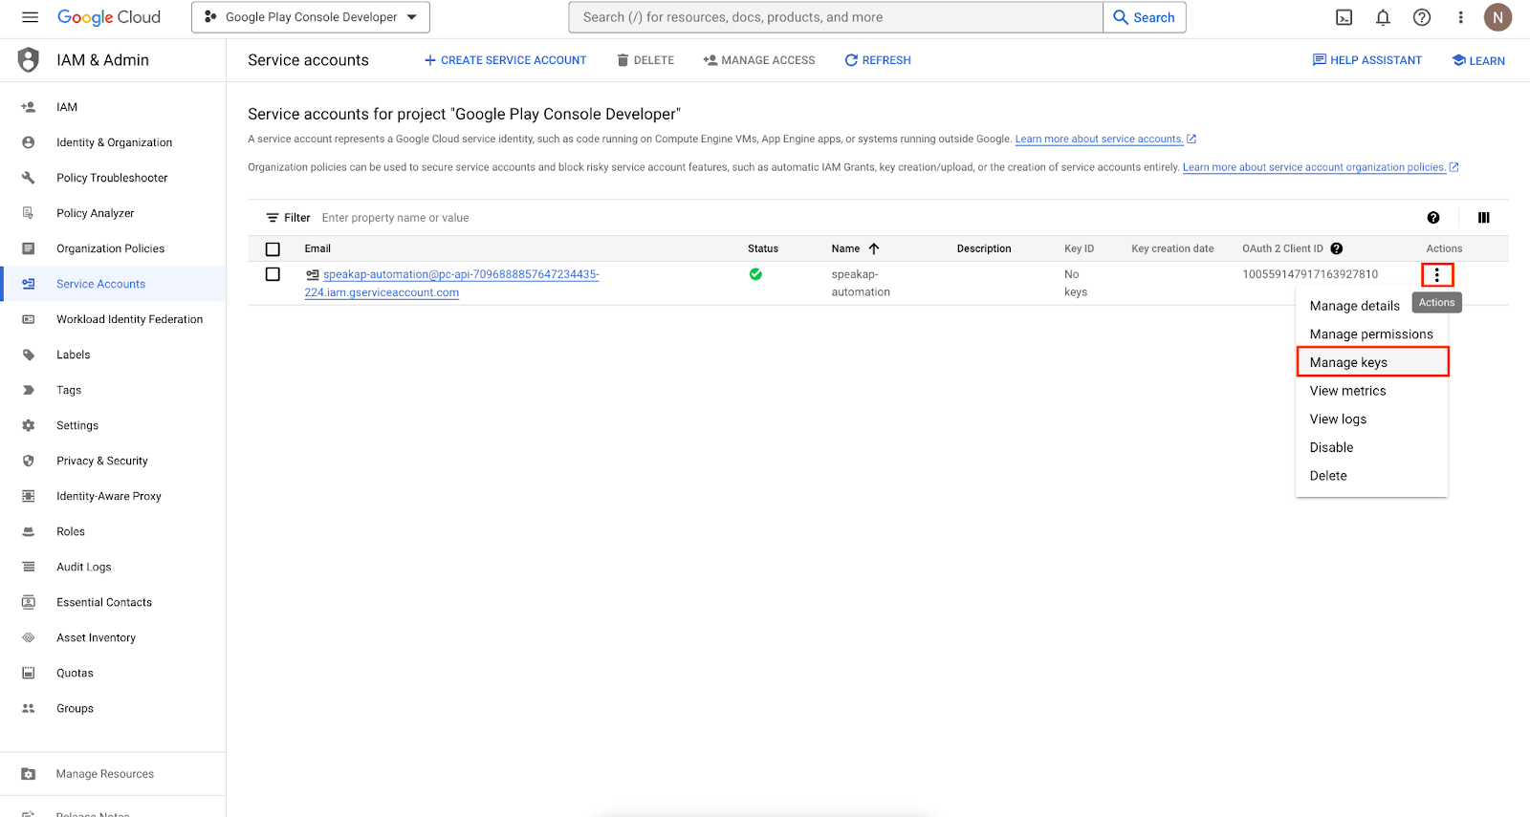
Task: Toggle the select-all header checkbox
Action: click(x=273, y=249)
